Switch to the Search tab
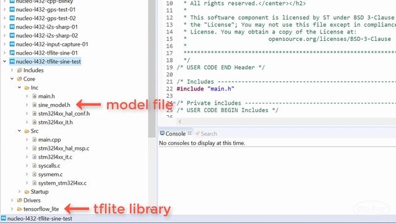The image size is (396, 223). tap(206, 134)
